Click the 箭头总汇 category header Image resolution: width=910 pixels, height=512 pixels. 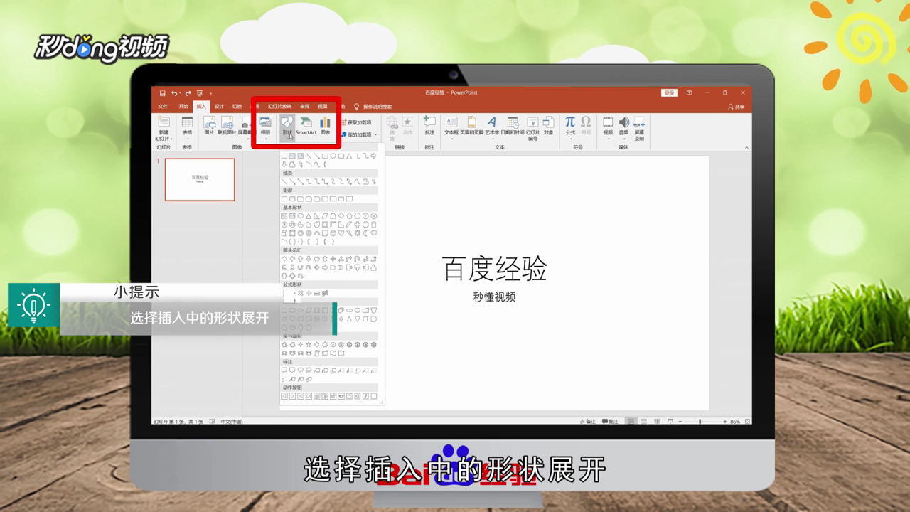click(329, 250)
